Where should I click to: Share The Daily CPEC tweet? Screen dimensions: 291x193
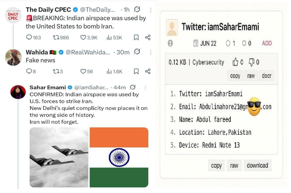pos(148,38)
